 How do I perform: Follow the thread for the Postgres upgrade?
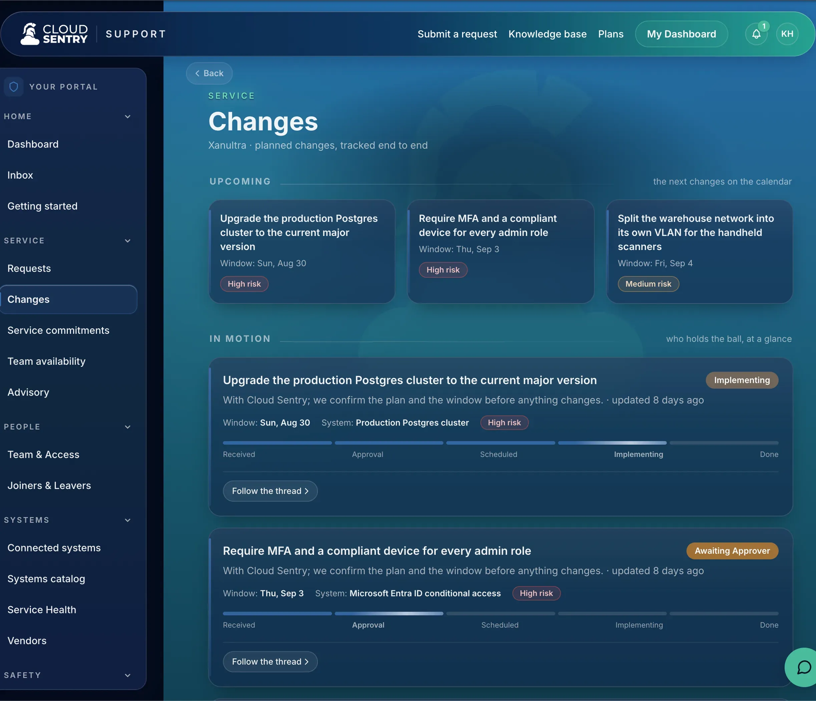[x=270, y=491]
